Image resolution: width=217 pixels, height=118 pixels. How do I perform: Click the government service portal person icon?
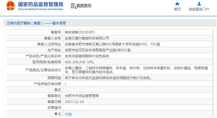tap(199, 4)
